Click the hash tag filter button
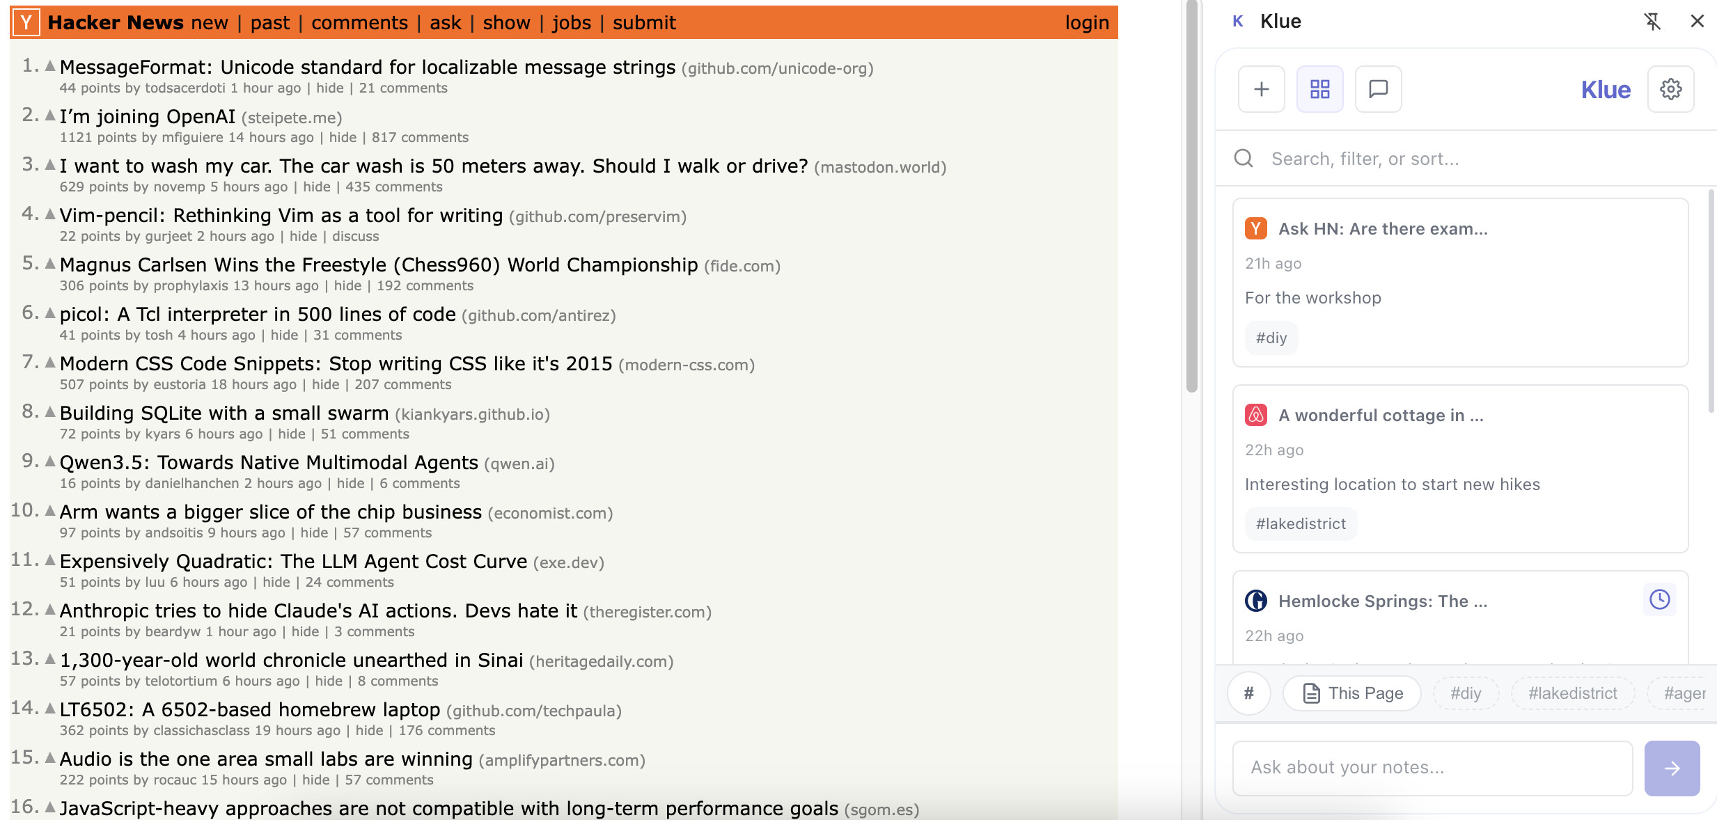This screenshot has height=820, width=1717. [x=1249, y=693]
